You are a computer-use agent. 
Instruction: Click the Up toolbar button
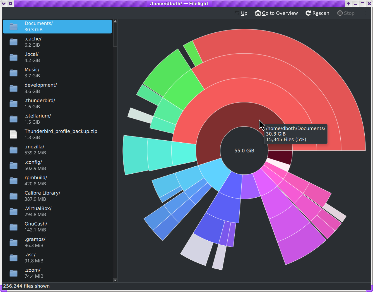pos(241,13)
